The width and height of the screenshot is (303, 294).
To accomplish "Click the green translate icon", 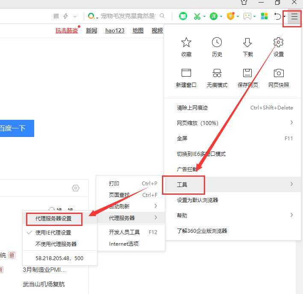I will (214, 16).
